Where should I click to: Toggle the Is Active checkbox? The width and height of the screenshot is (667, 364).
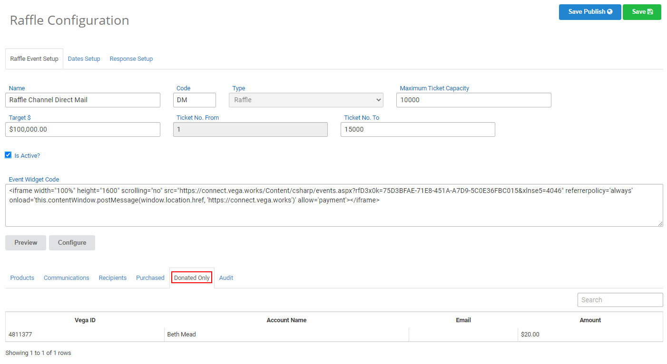point(8,155)
